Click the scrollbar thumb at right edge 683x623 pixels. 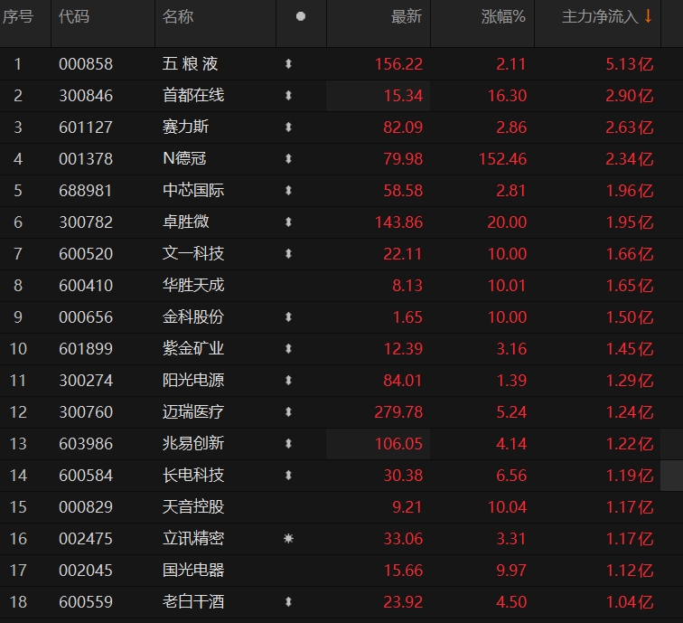pos(671,475)
